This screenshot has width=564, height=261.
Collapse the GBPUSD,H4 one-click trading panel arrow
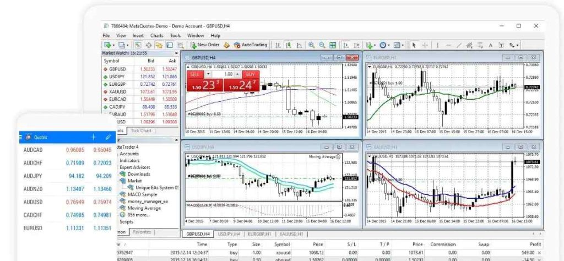pos(188,67)
